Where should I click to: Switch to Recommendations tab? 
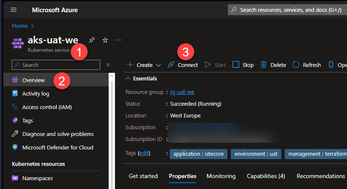click(x=320, y=176)
